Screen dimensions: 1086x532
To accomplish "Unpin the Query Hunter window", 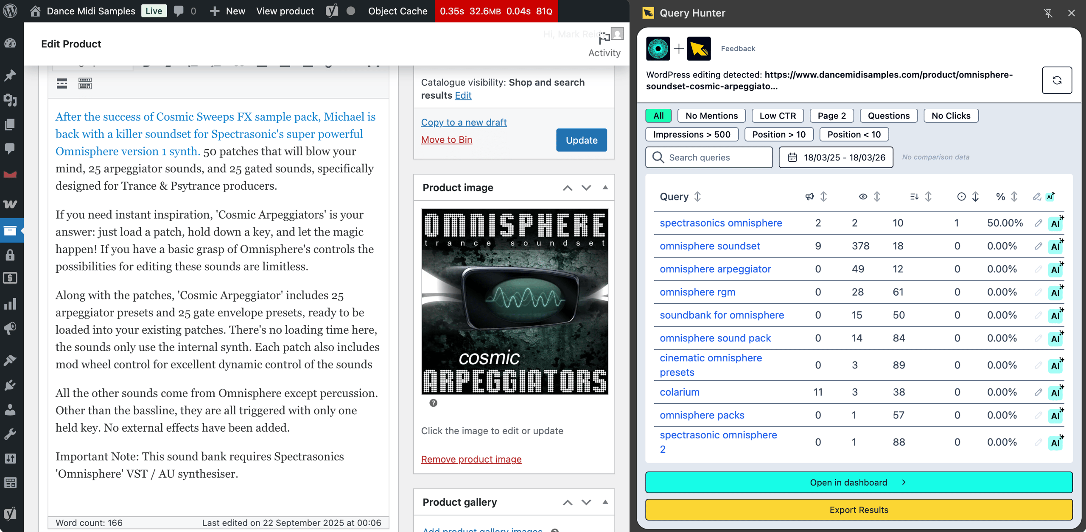I will (x=1048, y=13).
